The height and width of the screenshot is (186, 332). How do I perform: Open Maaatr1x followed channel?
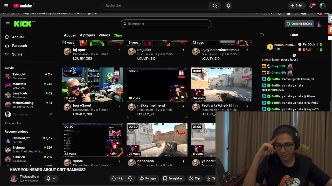coord(29,86)
